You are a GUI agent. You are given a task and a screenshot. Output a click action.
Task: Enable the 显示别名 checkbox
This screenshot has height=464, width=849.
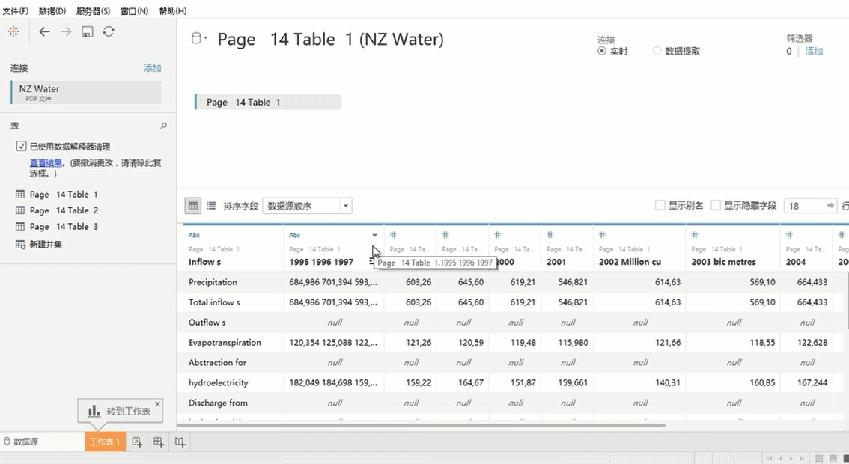[660, 205]
